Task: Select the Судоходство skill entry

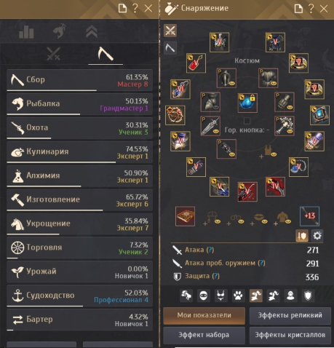Action: 79,296
